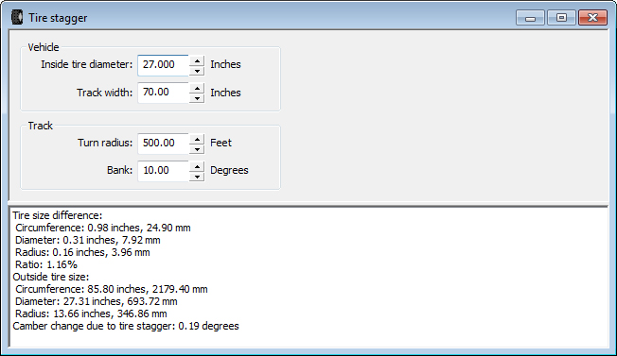
Task: Lower Turn radius with down arrow
Action: coord(197,149)
